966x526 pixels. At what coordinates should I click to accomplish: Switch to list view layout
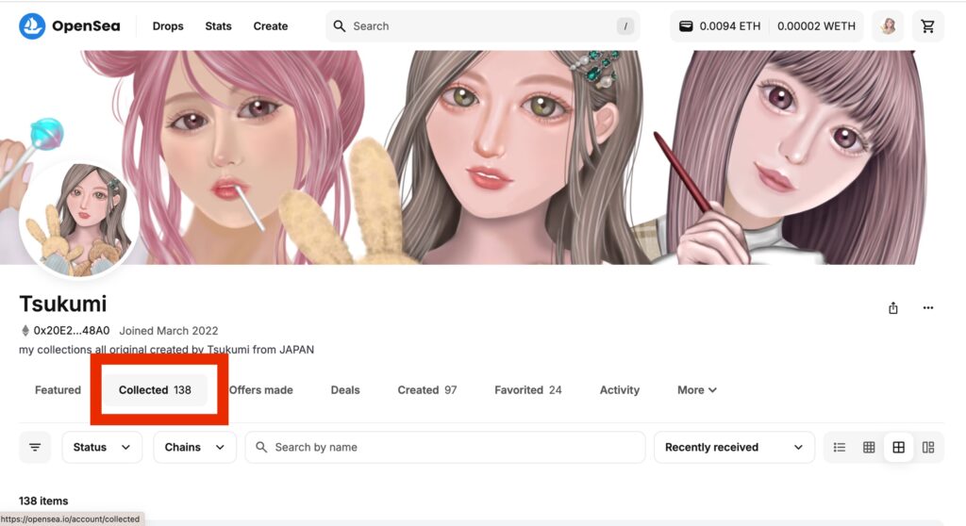pyautogui.click(x=839, y=447)
